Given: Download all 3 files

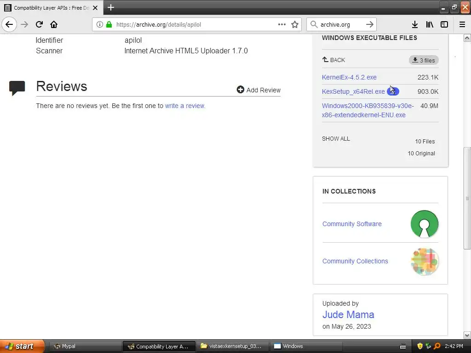Looking at the screenshot, I should (x=424, y=60).
